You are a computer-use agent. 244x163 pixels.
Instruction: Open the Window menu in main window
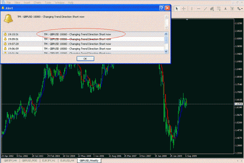[x=60, y=2]
